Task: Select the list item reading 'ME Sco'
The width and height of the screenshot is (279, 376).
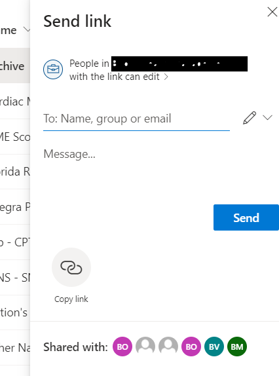Action: [x=15, y=137]
